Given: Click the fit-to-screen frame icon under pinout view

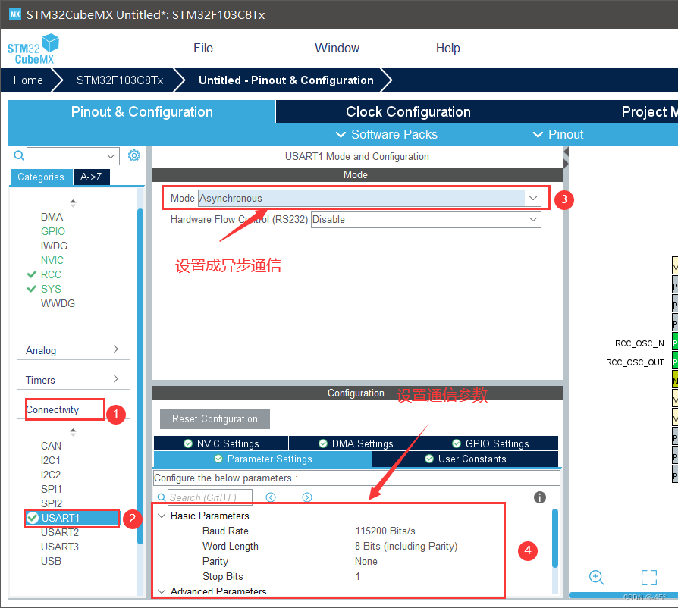Looking at the screenshot, I should [649, 578].
